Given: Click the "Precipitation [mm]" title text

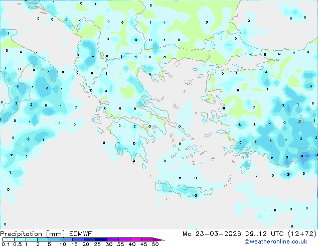Looking at the screenshot, I should [x=33, y=234].
